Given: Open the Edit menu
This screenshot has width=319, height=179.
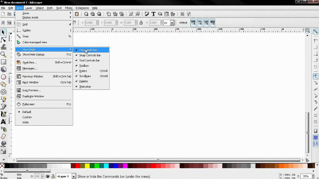Looking at the screenshot, I should coord(11,8).
